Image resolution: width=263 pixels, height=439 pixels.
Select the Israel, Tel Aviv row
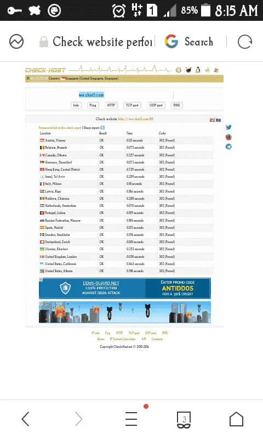coord(126,177)
